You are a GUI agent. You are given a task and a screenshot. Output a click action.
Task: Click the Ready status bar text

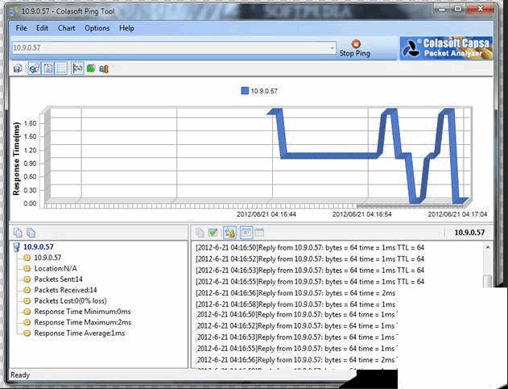[20, 375]
